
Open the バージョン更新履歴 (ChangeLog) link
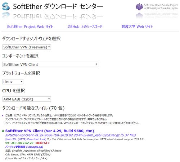point(24,147)
